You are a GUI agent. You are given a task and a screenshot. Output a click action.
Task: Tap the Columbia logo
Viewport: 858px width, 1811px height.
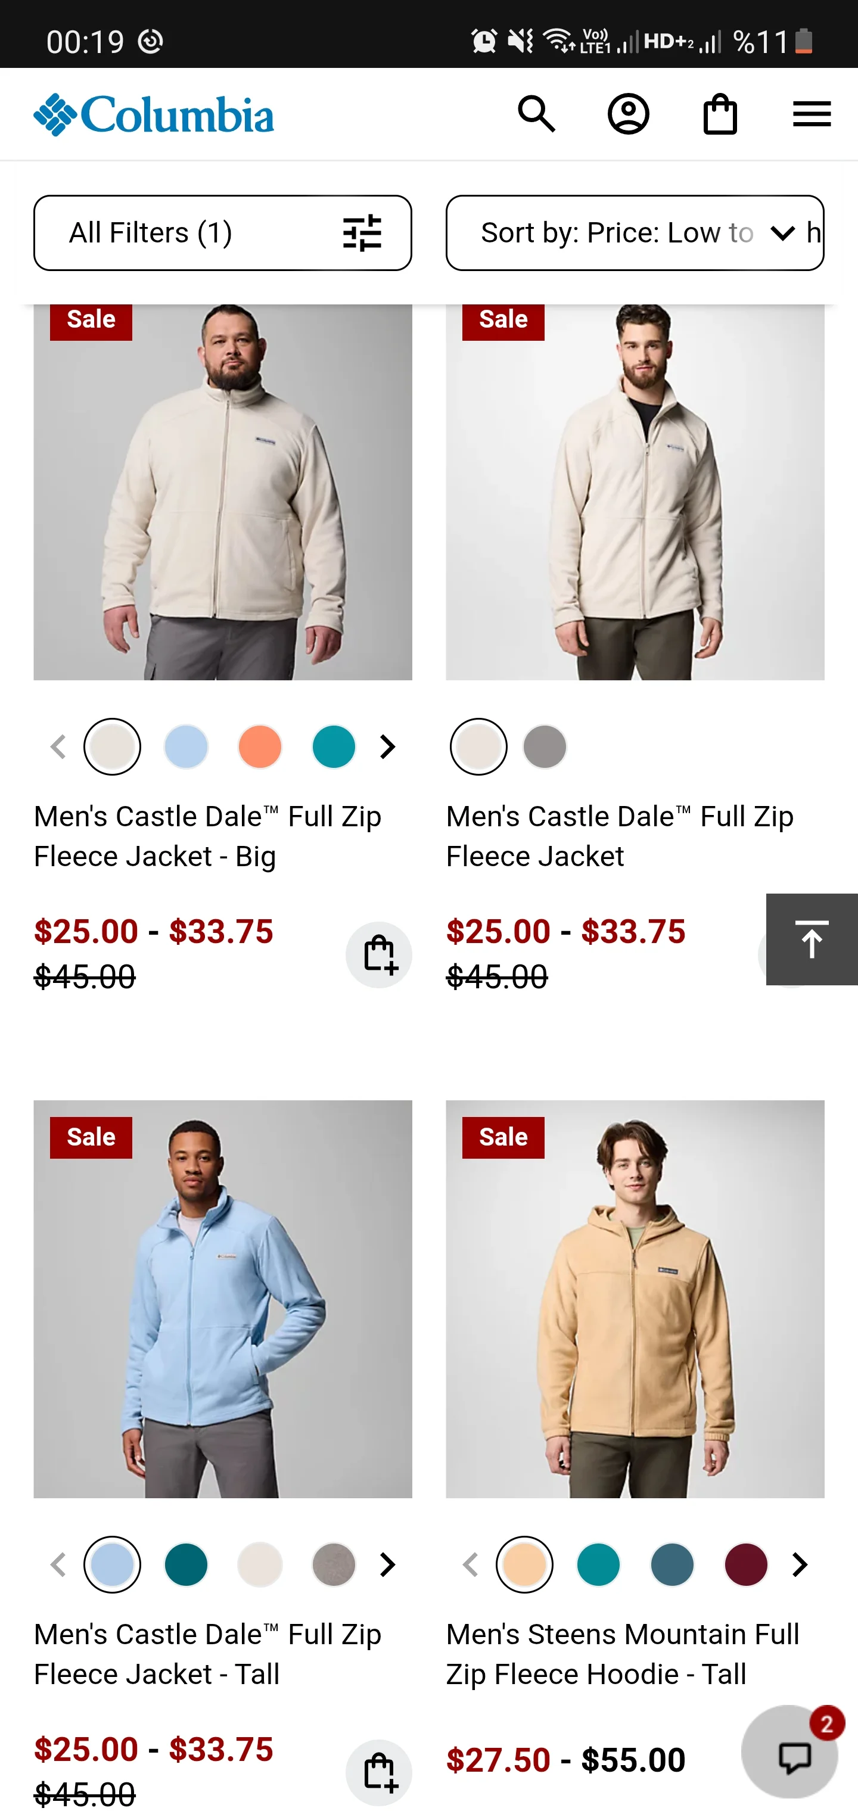[x=153, y=114]
